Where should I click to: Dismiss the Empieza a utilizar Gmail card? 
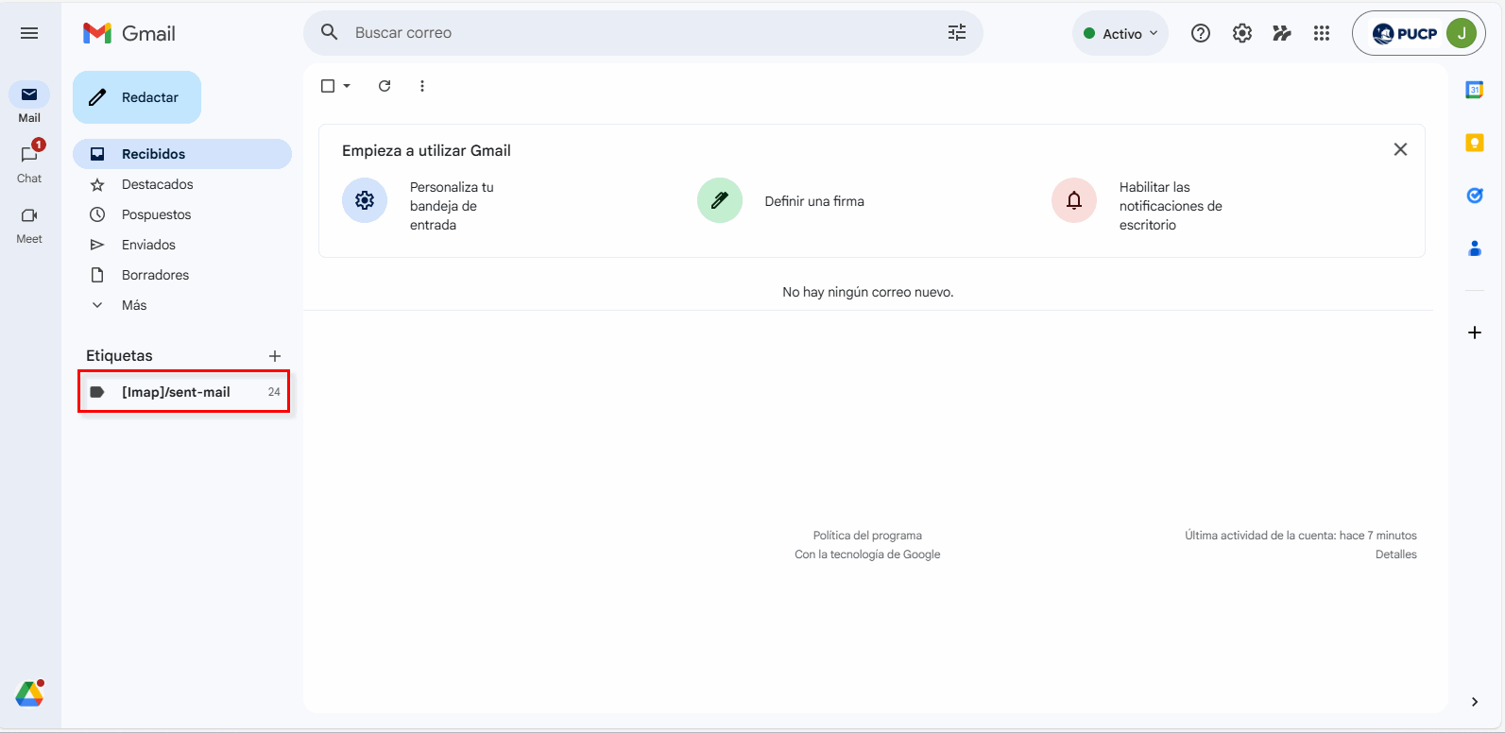(x=1400, y=149)
